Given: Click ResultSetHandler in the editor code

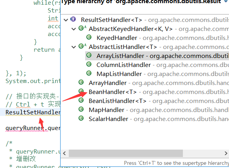Looking at the screenshot, I should pos(33,112).
